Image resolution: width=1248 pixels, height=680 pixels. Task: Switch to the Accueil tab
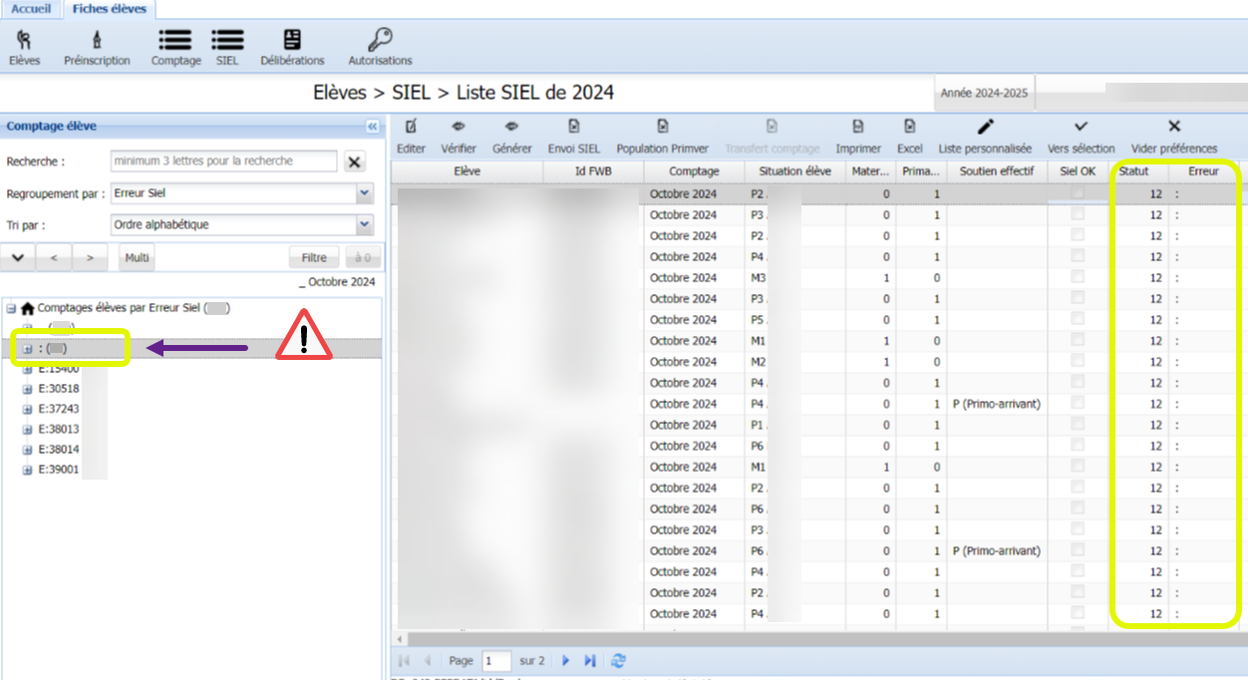coord(31,9)
